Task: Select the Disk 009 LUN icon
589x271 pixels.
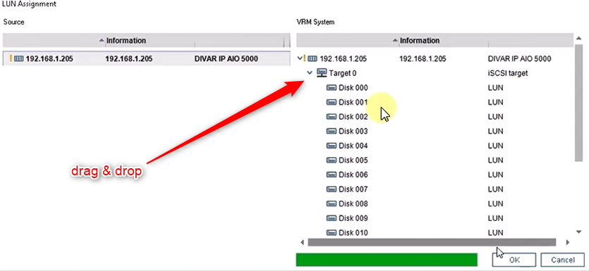Action: click(x=332, y=218)
